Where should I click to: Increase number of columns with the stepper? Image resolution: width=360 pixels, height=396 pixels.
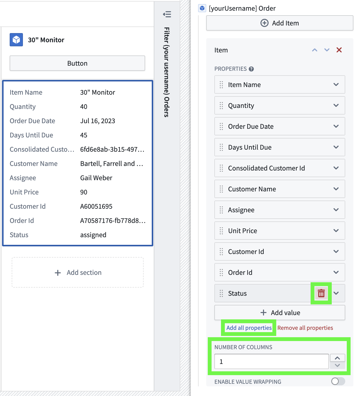click(x=337, y=358)
